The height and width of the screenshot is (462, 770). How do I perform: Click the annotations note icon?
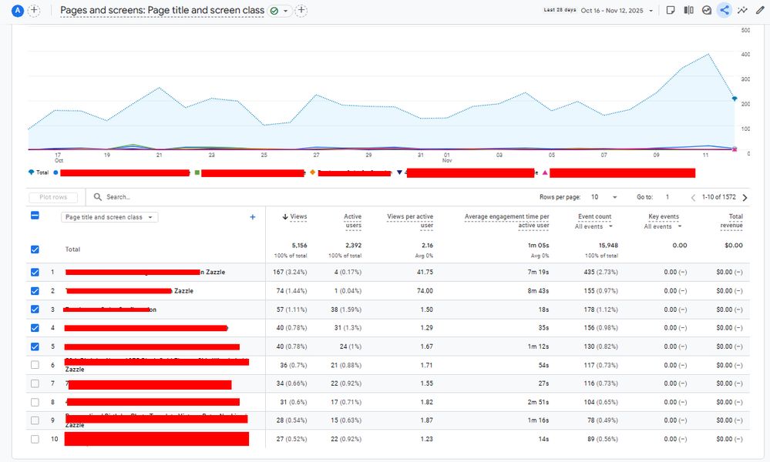tap(671, 11)
